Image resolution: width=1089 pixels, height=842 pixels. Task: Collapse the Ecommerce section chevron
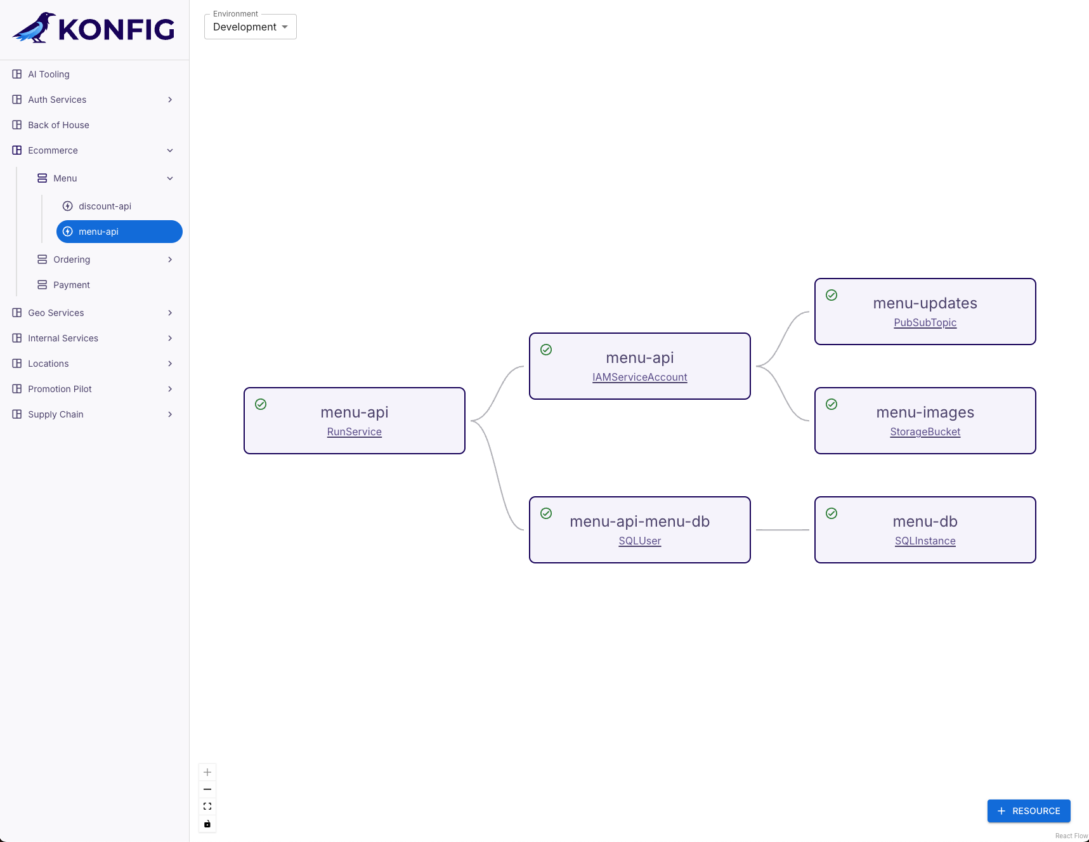coord(170,150)
